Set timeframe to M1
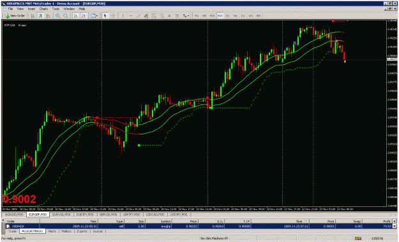Image resolution: width=399 pixels, height=242 pixels. click(x=197, y=16)
